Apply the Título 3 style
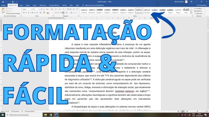The image size is (209, 117). tap(170, 11)
